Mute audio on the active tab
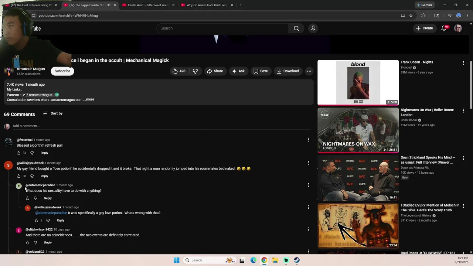Screen dimensions: 473x266 coord(109,5)
